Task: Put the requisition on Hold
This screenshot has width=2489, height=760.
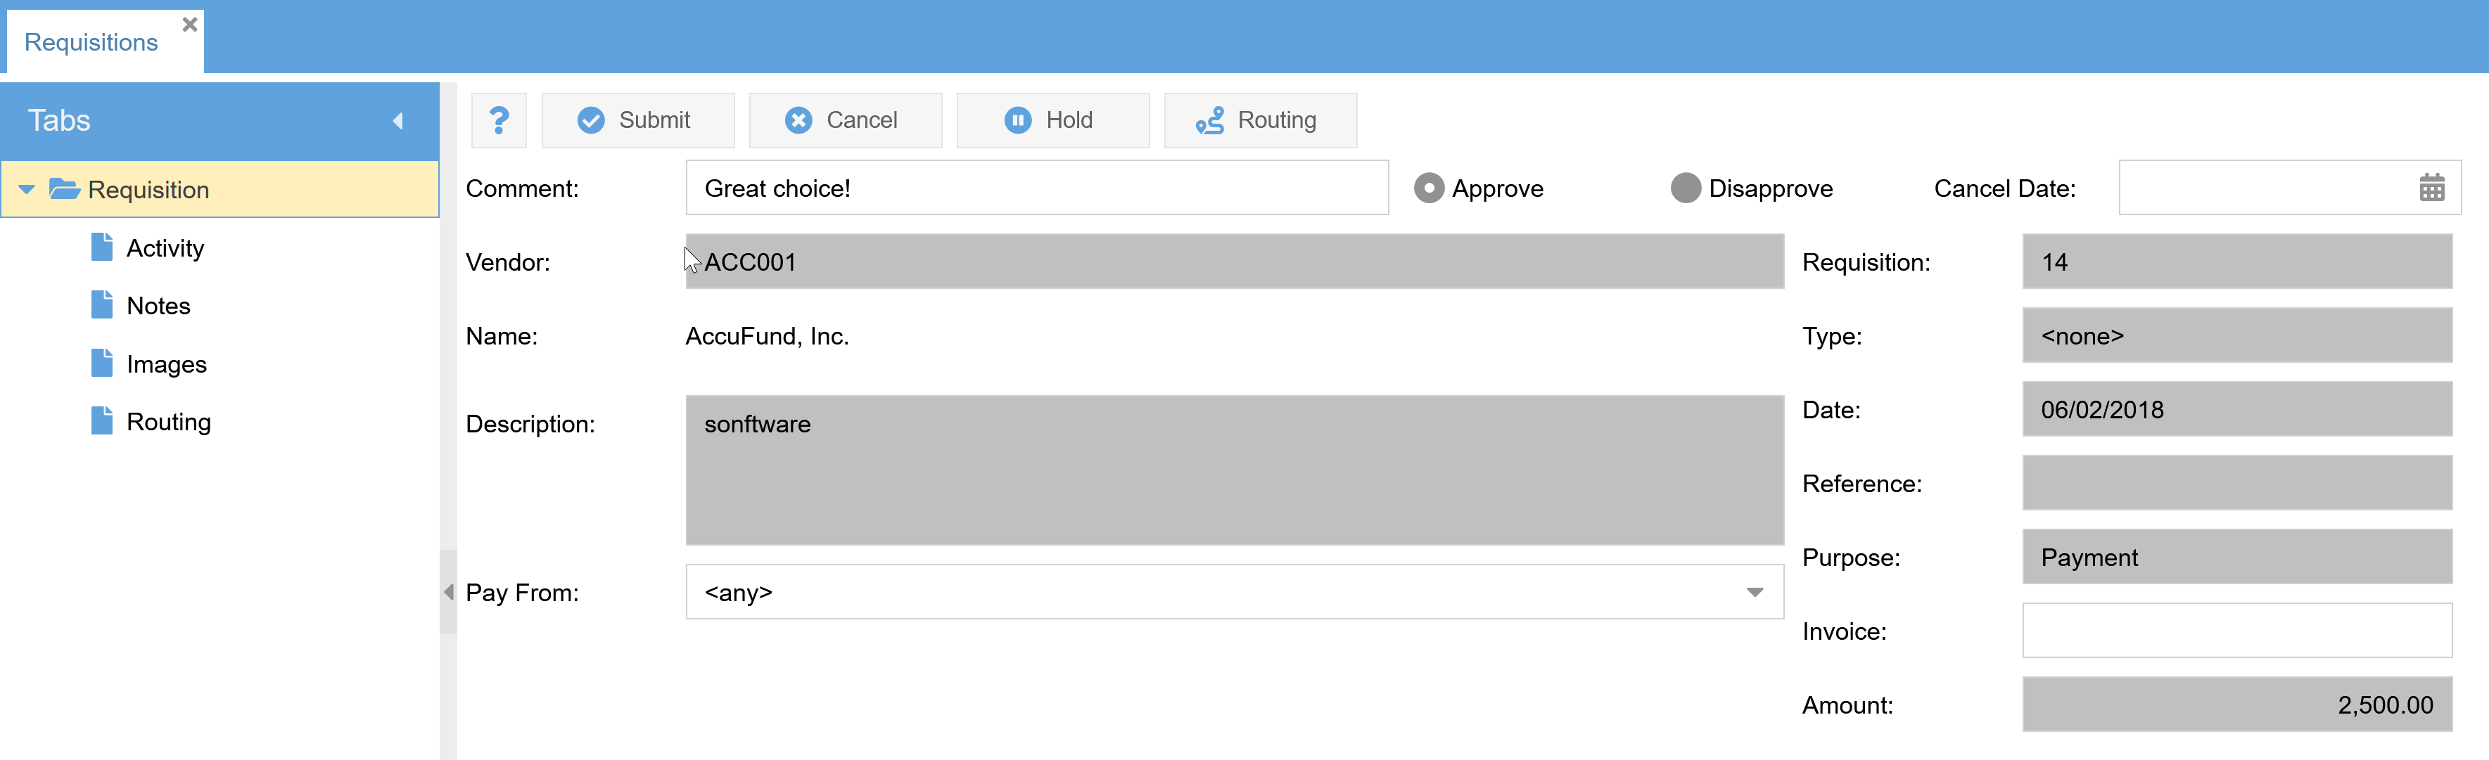Action: pyautogui.click(x=1052, y=120)
